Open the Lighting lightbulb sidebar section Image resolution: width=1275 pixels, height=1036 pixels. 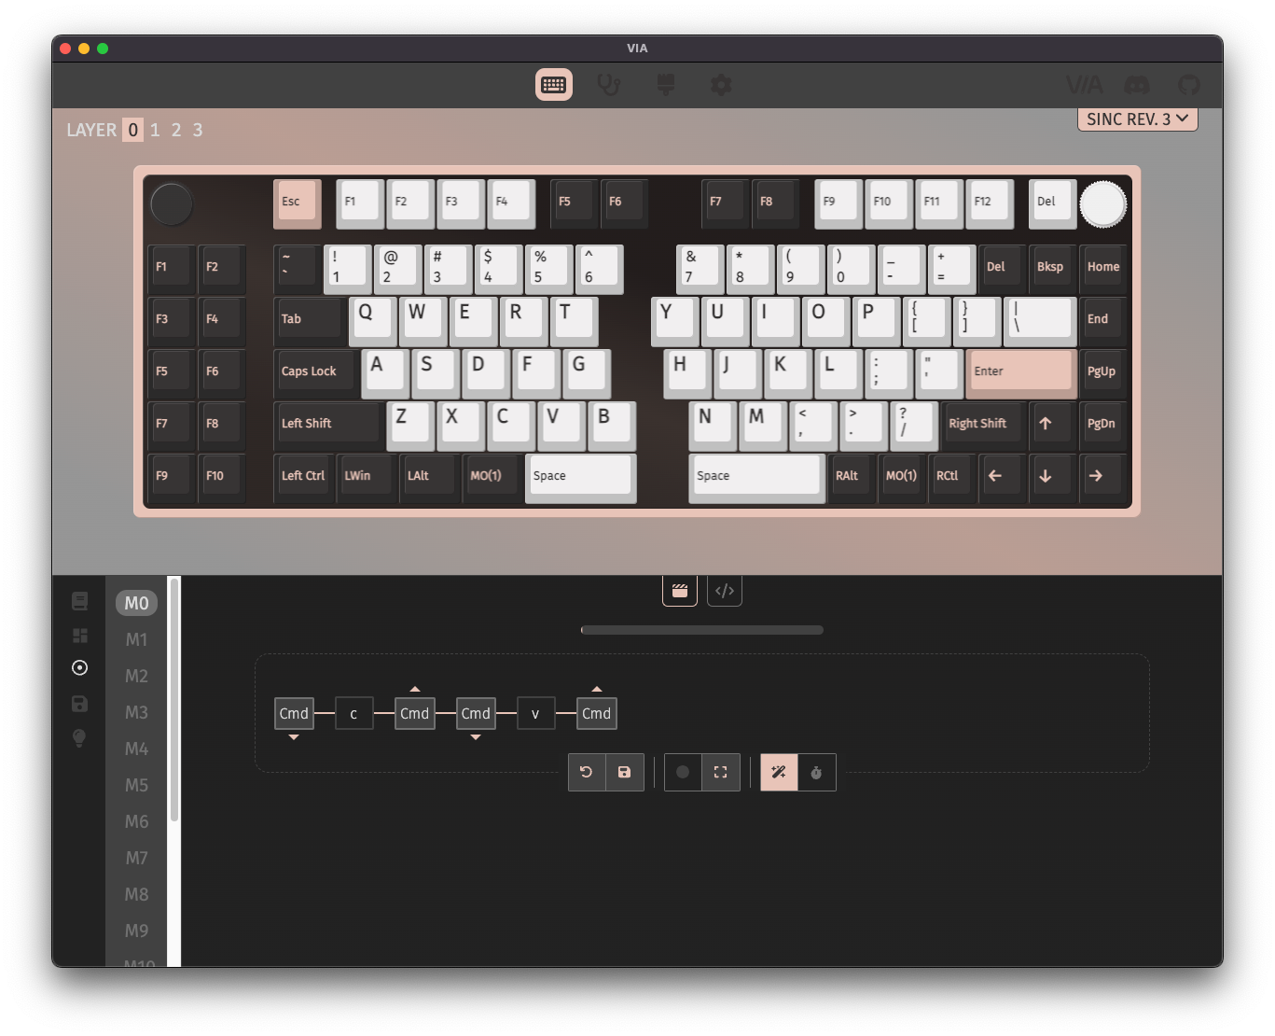click(80, 738)
